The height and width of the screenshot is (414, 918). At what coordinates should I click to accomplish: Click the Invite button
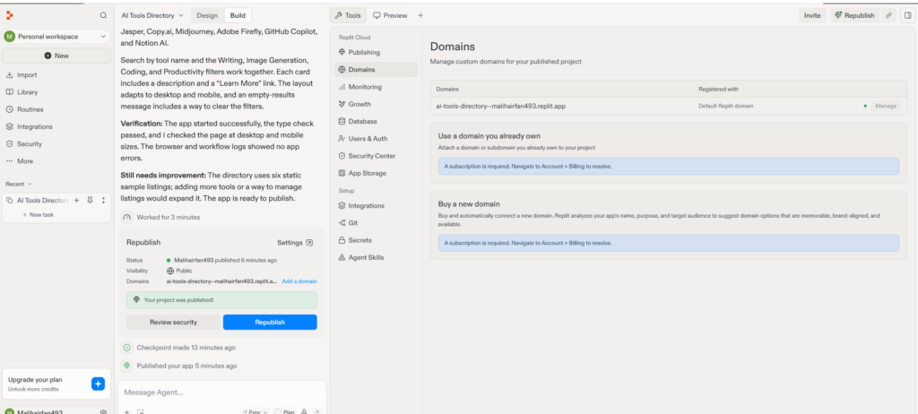click(812, 15)
